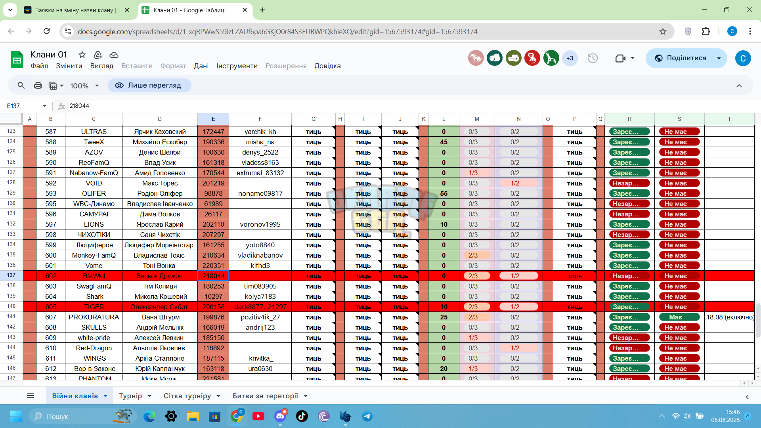
Task: Select the 1/2 chip in TIGER row
Action: click(x=518, y=307)
